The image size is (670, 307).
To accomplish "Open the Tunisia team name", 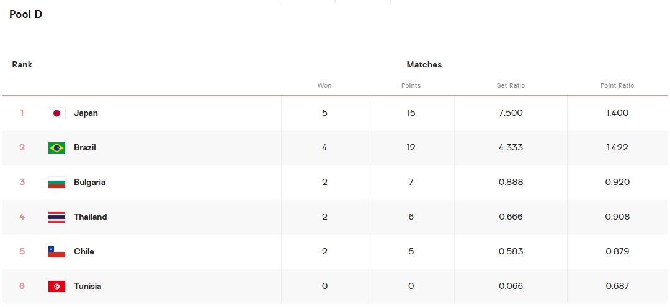I will [87, 286].
